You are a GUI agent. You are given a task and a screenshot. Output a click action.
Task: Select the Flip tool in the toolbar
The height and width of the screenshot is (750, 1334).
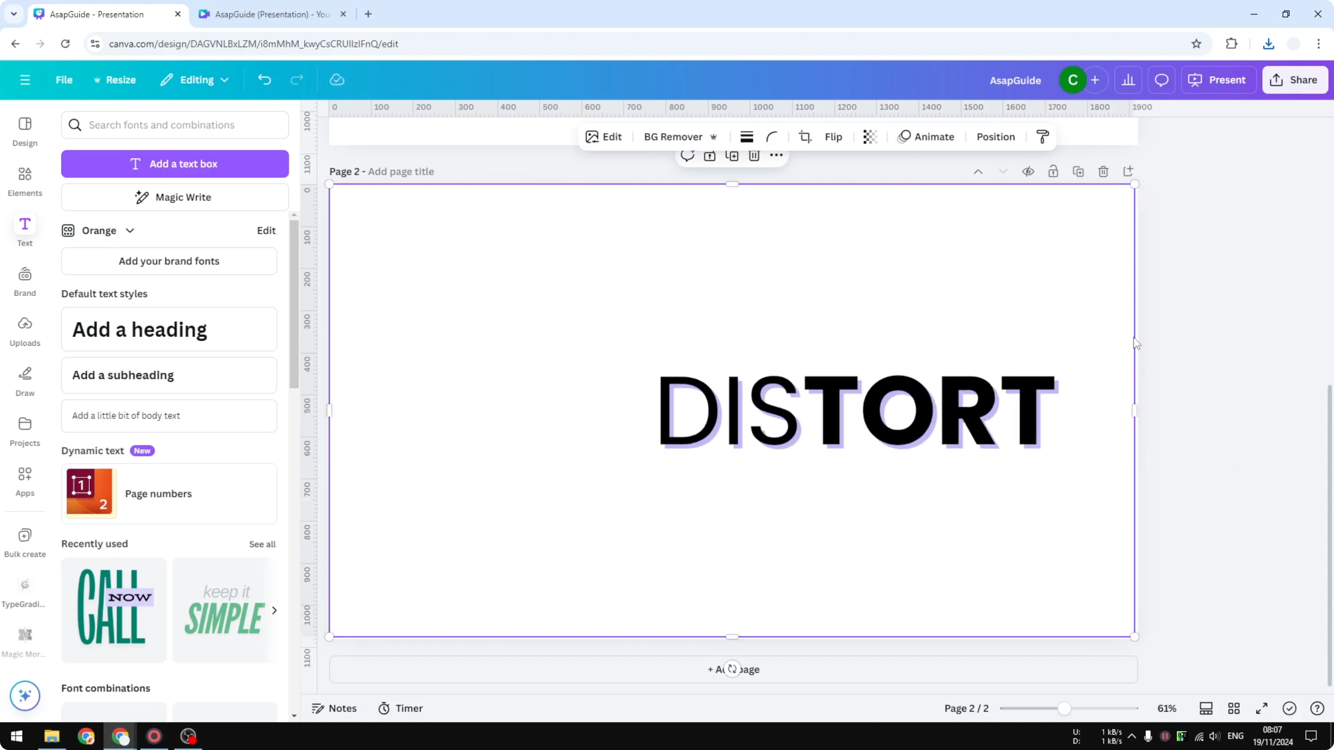[833, 137]
